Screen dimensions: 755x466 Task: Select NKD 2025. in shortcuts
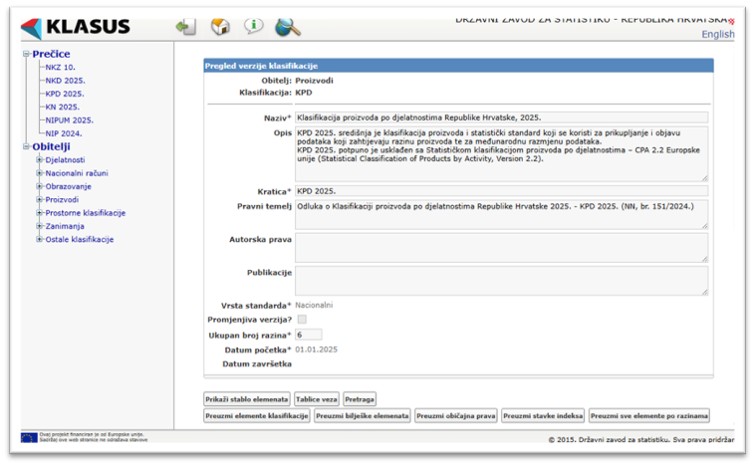click(x=65, y=81)
